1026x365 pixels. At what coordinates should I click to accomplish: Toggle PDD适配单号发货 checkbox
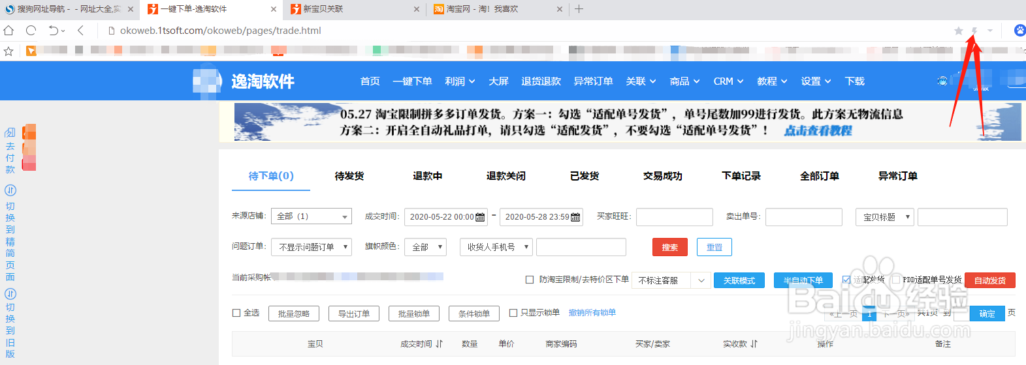pos(896,280)
